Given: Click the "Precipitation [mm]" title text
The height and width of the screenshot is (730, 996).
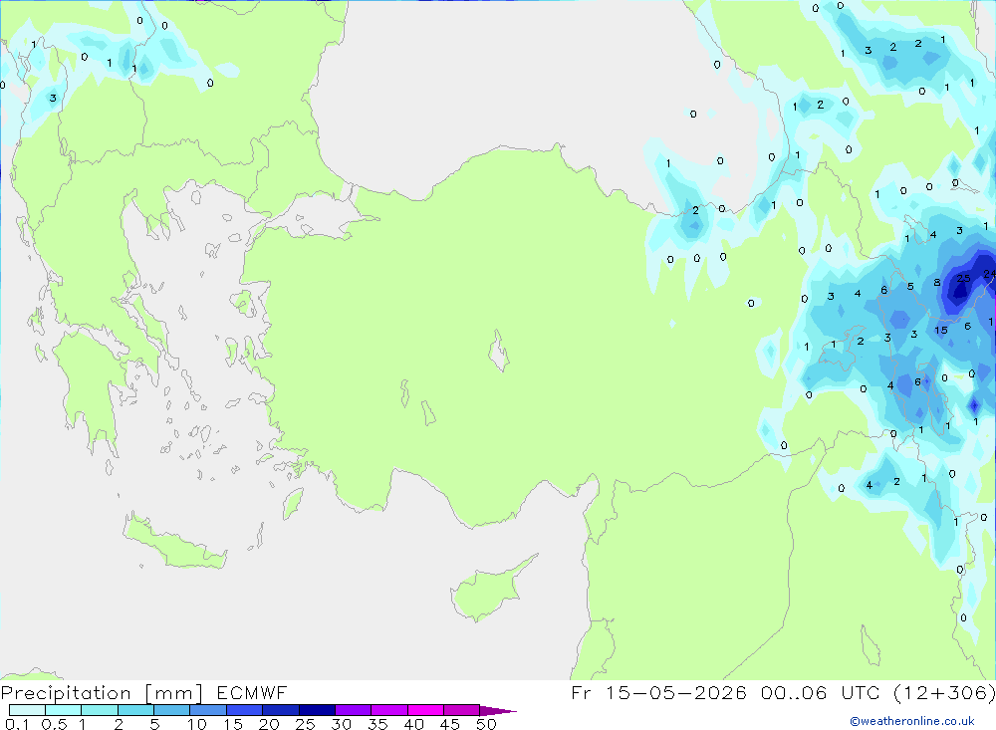Looking at the screenshot, I should (102, 693).
